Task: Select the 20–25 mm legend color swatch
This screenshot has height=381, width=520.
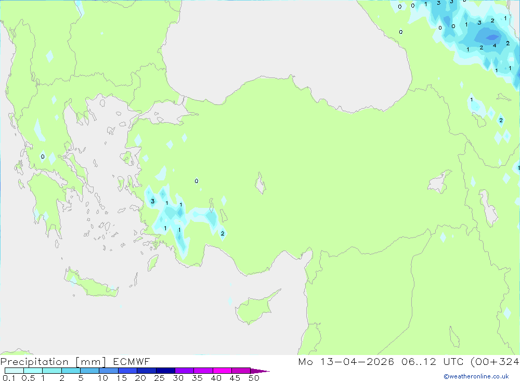Action: (x=147, y=371)
